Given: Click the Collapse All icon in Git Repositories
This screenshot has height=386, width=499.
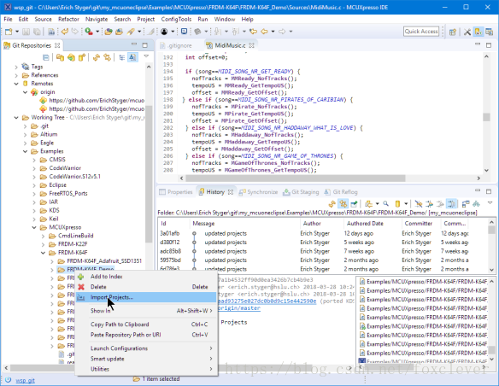Looking at the screenshot, I should tap(46, 57).
